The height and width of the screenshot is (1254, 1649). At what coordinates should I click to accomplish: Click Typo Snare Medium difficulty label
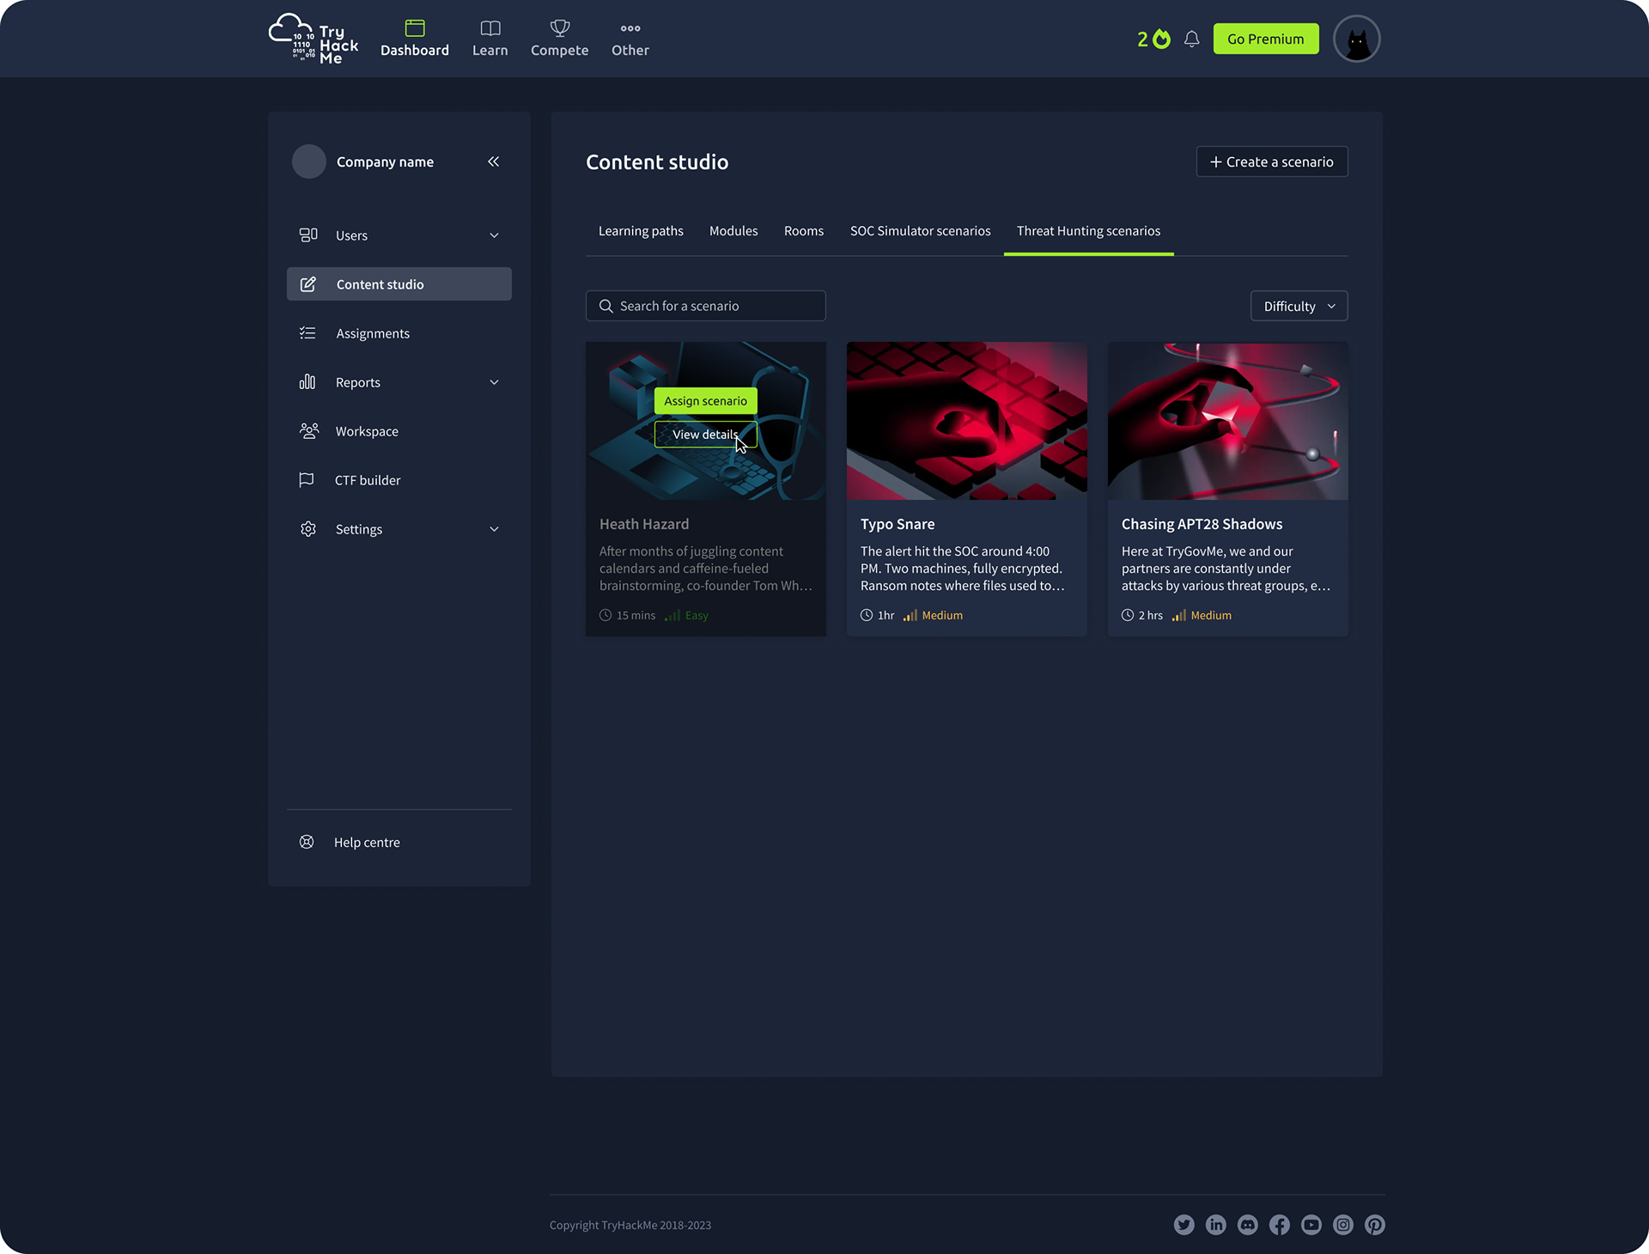(942, 615)
